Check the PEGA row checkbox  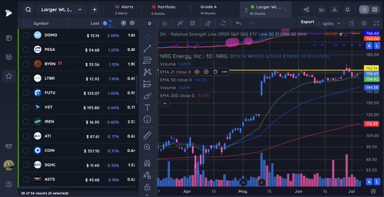pyautogui.click(x=26, y=49)
